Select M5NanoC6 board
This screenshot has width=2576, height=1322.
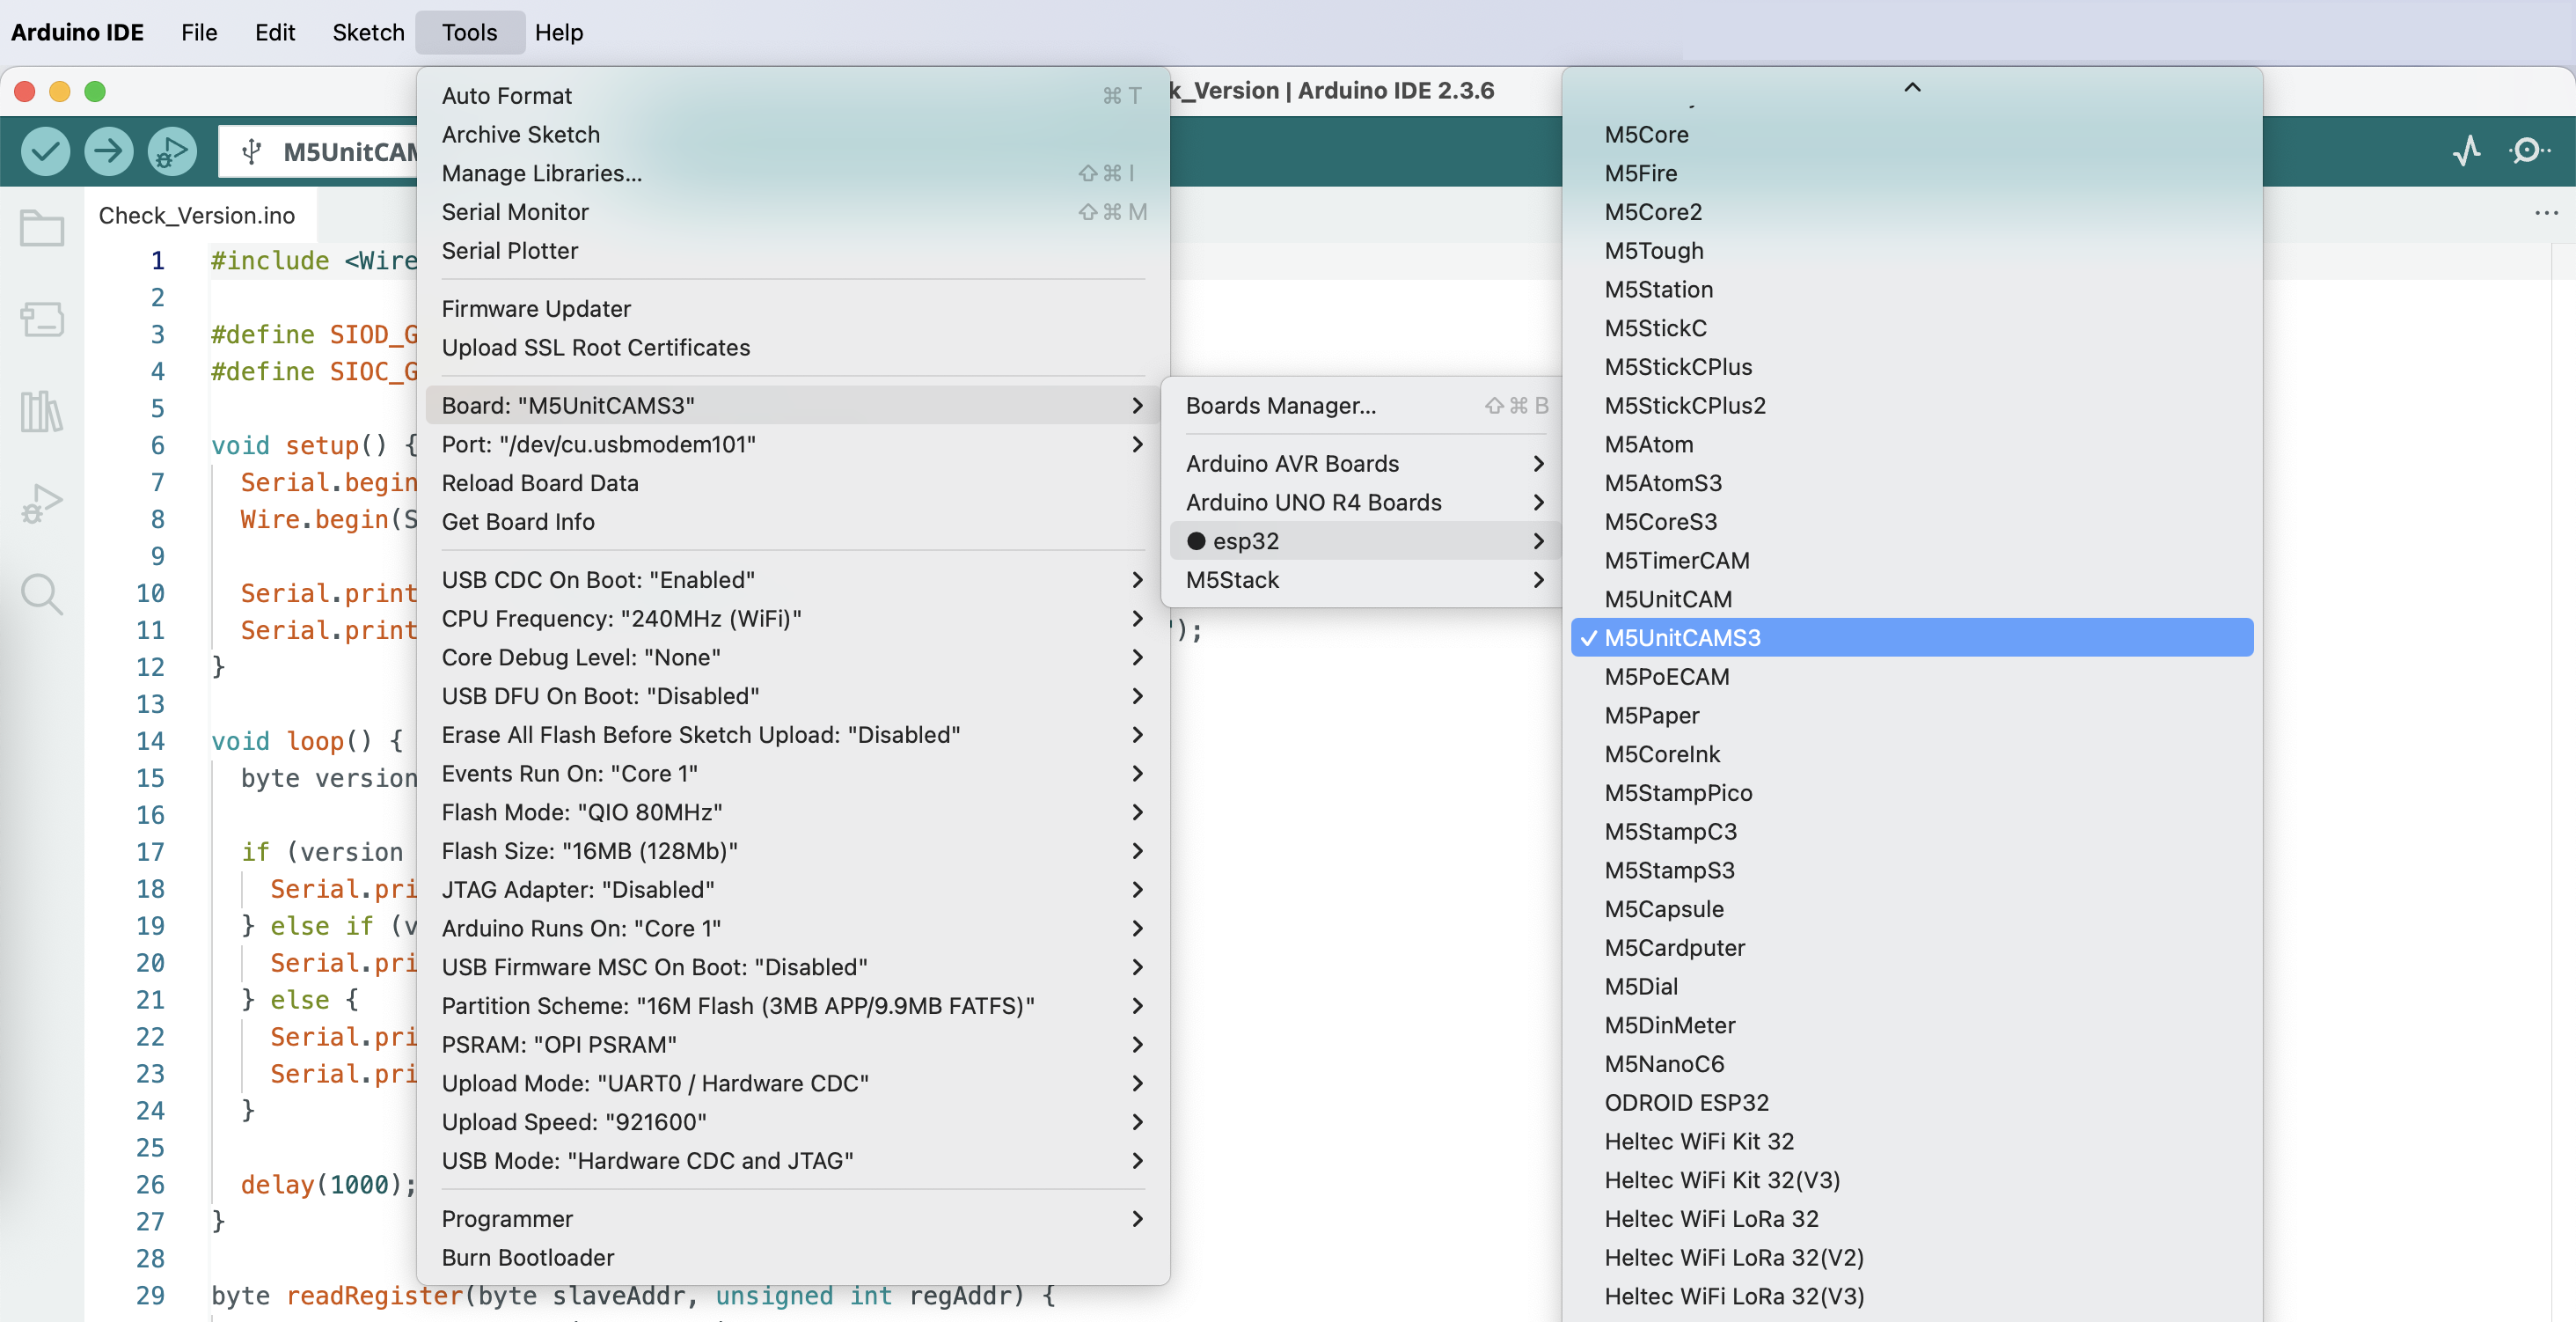click(x=1912, y=1064)
